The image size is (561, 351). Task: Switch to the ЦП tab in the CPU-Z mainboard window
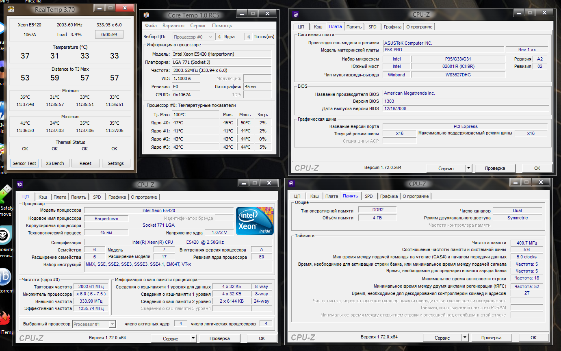click(x=301, y=27)
